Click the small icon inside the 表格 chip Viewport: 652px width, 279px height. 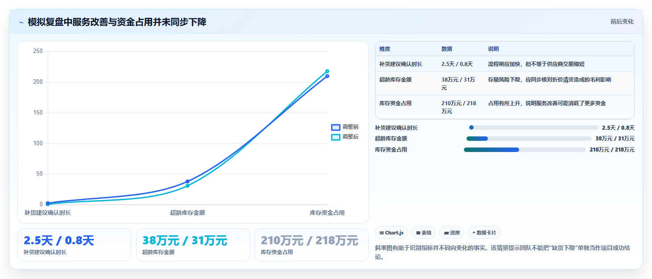418,233
